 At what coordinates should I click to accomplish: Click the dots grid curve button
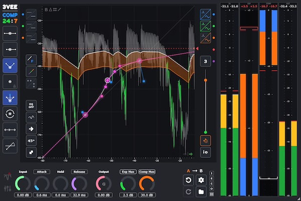[x=31, y=83]
